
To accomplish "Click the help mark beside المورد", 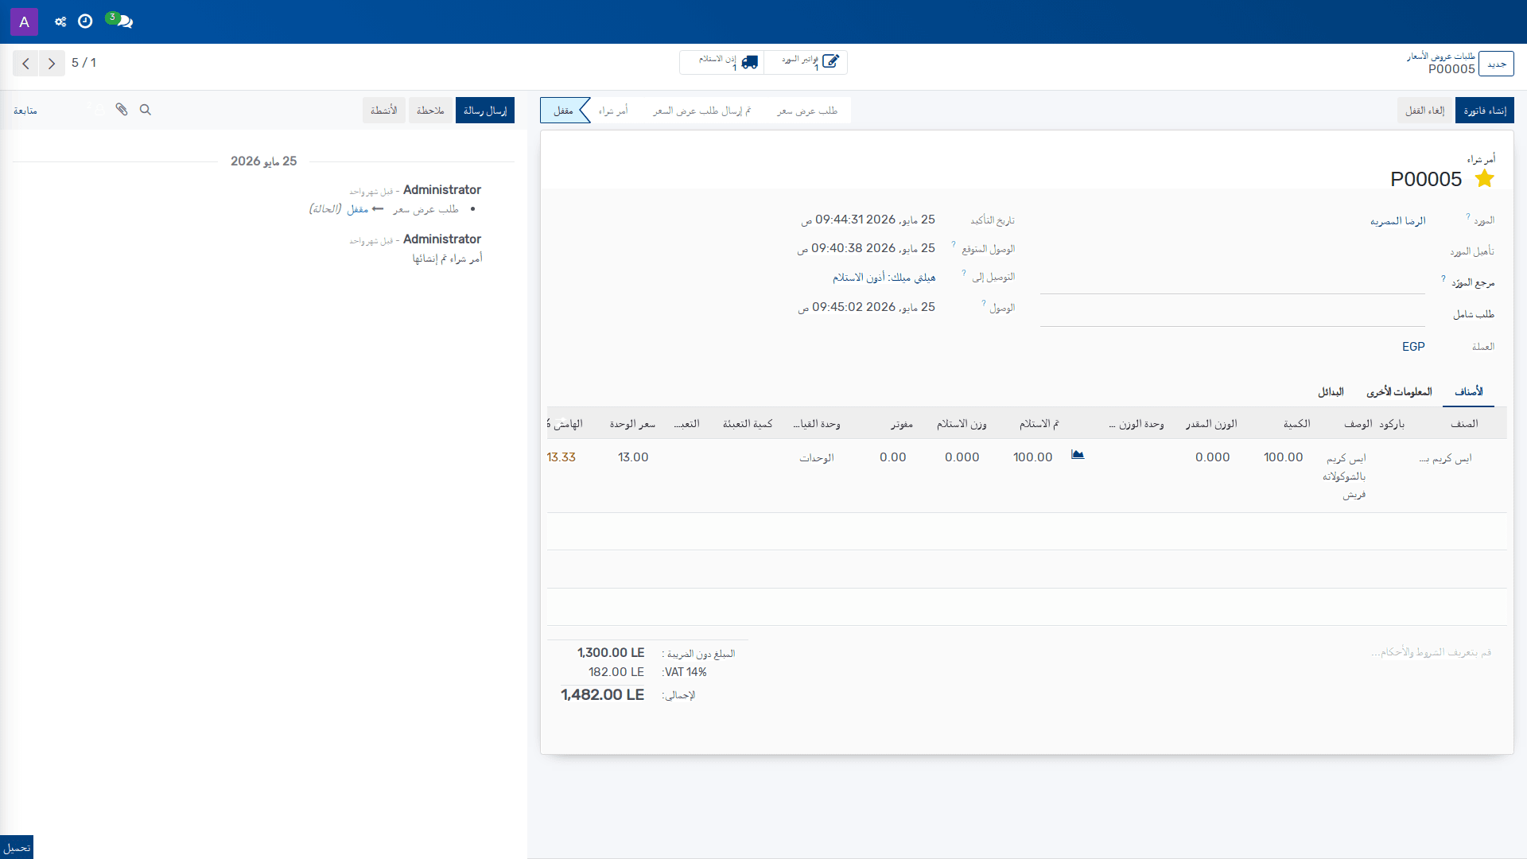I will 1468,216.
